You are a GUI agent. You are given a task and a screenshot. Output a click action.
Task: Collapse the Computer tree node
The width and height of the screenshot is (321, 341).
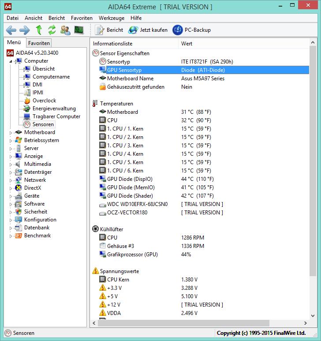[11, 61]
